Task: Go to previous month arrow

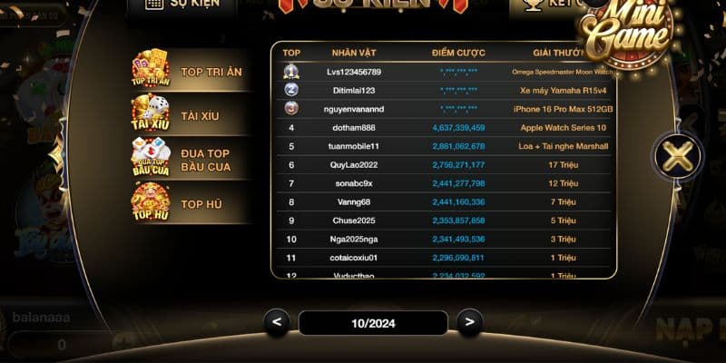Action: click(x=277, y=322)
